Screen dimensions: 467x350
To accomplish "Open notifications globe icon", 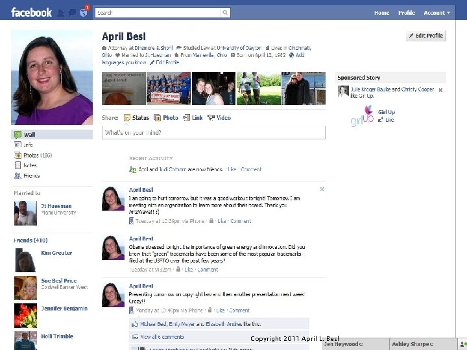I will [x=84, y=13].
